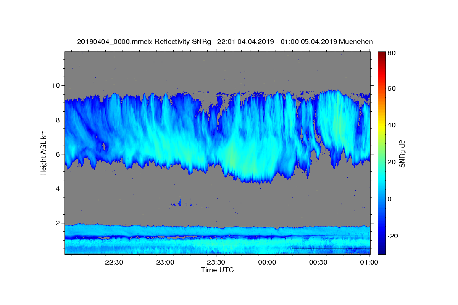Screen dimensions: 458x305
Task: Click the colorbar label '40'
Action: [392, 125]
